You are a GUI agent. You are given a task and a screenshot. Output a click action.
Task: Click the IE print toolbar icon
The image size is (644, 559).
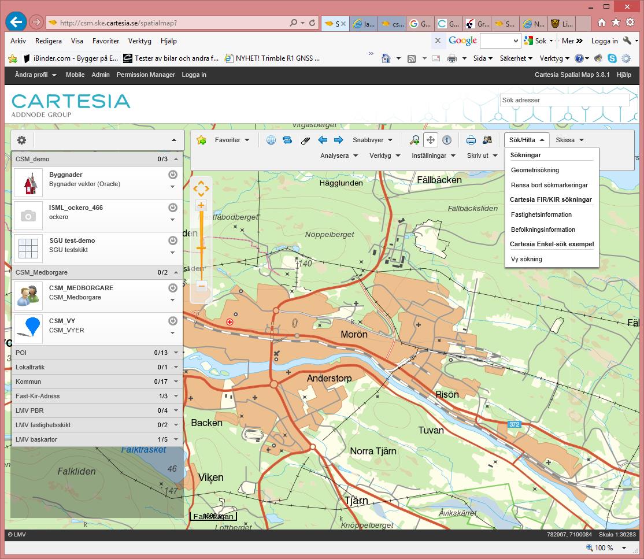click(x=452, y=58)
